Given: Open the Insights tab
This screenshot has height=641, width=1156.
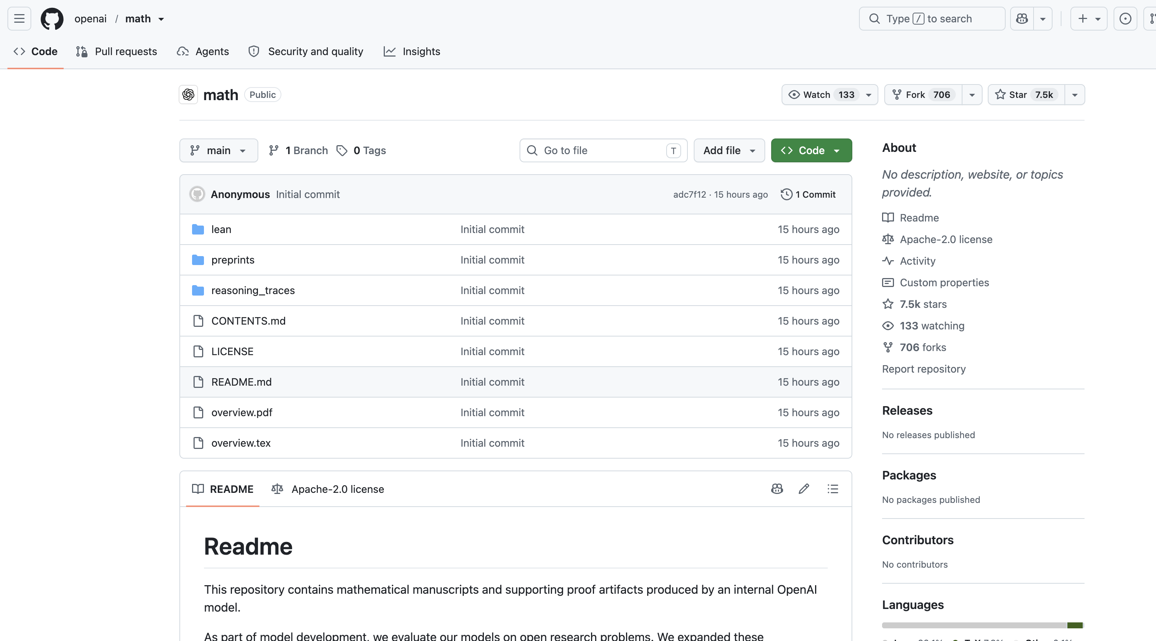Looking at the screenshot, I should 412,52.
